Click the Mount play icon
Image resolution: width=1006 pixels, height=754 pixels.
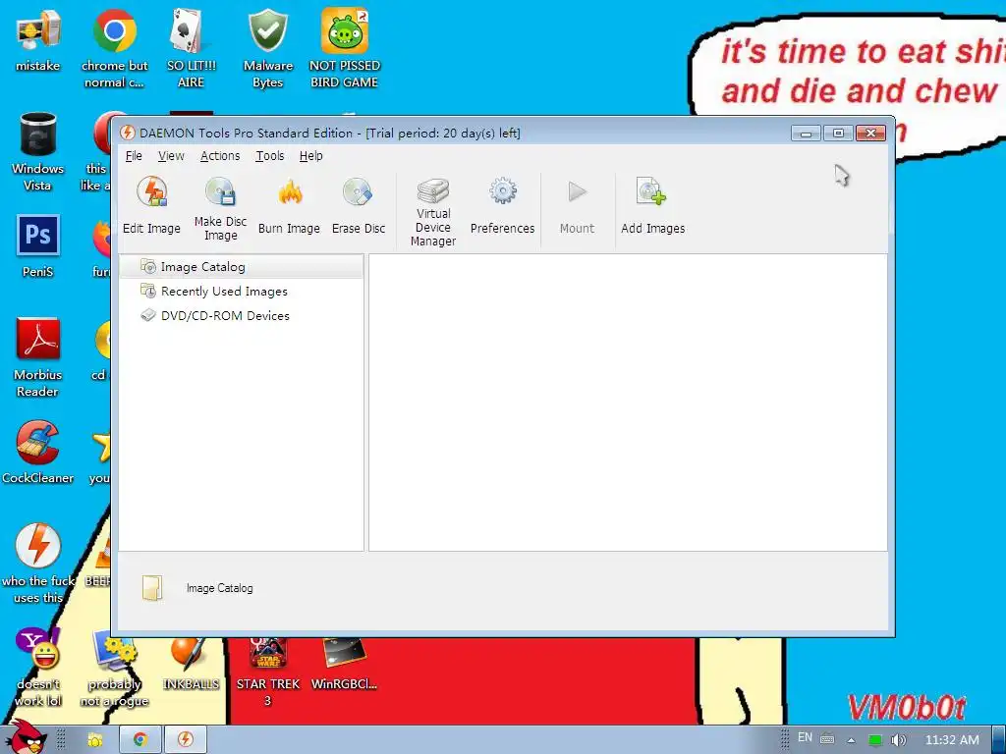[577, 191]
